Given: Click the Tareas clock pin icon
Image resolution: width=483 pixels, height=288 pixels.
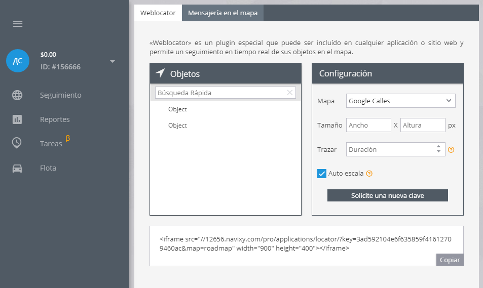Looking at the screenshot, I should pos(17,143).
